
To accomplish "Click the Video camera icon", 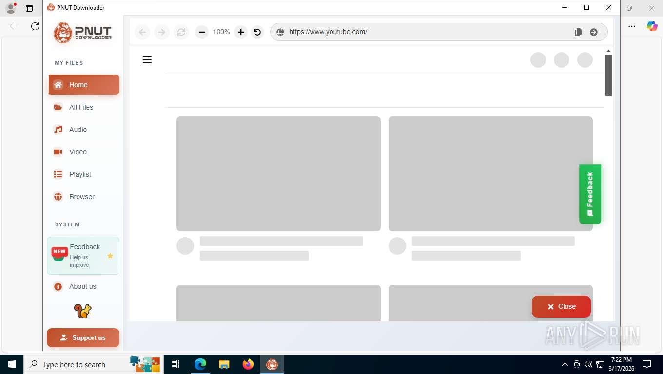I will [58, 152].
